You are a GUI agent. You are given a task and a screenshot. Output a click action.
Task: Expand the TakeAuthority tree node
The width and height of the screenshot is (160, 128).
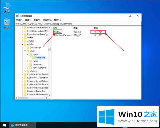28,68
